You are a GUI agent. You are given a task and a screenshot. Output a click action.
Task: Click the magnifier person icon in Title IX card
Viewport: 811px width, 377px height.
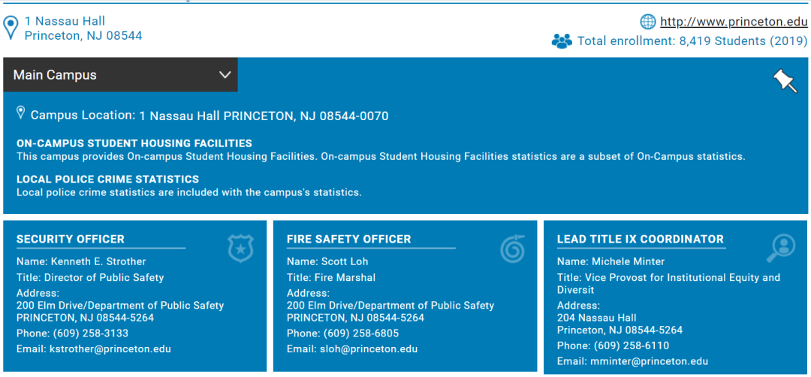click(781, 248)
